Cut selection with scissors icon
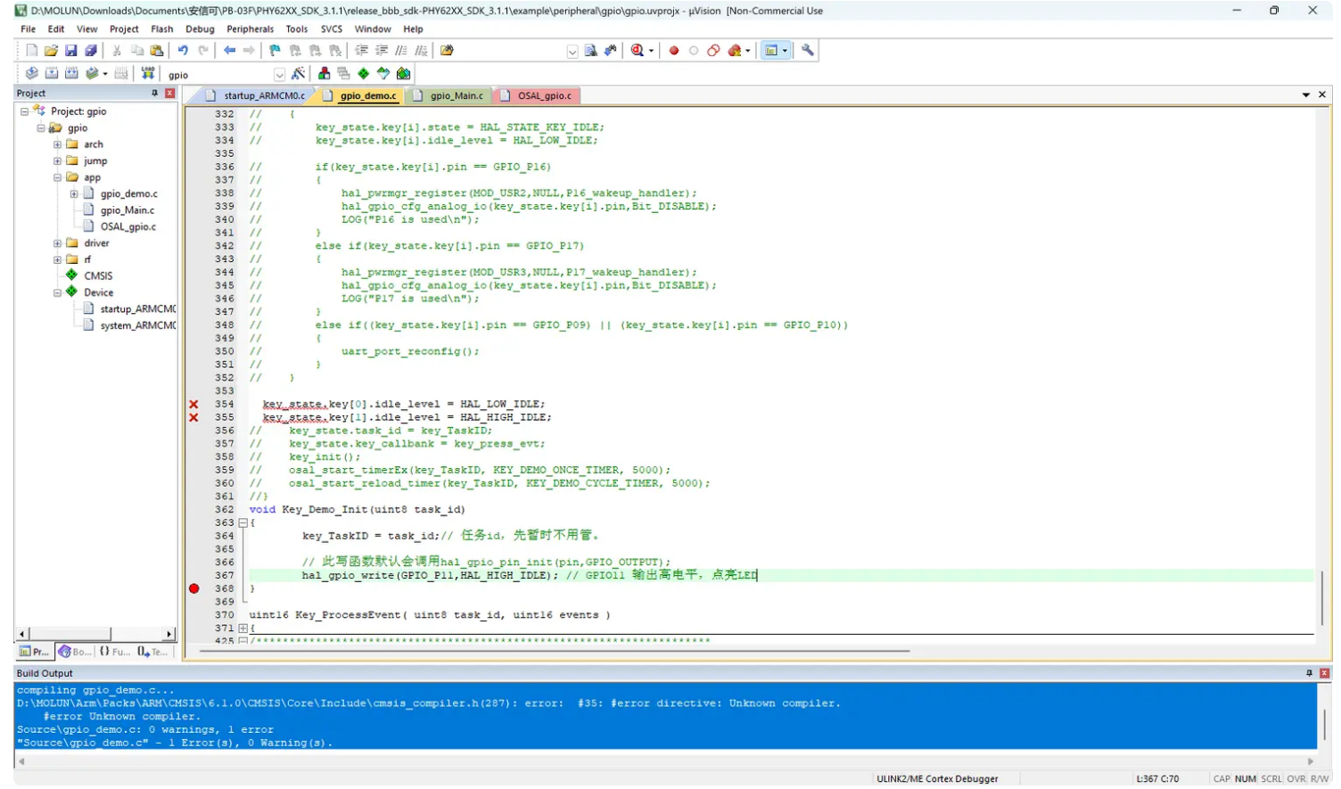The height and width of the screenshot is (789, 1341). (x=117, y=51)
